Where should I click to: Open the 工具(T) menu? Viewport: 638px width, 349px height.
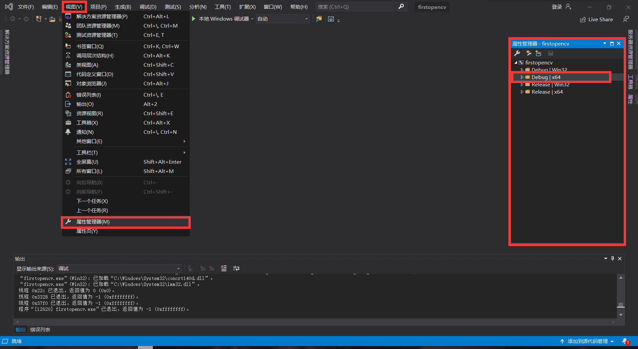tap(222, 6)
